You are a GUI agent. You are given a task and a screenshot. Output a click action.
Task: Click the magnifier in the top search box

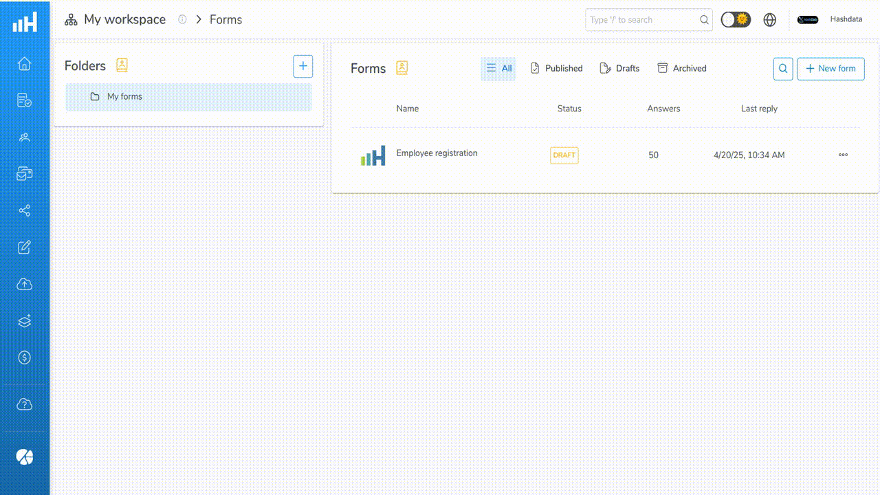tap(704, 20)
